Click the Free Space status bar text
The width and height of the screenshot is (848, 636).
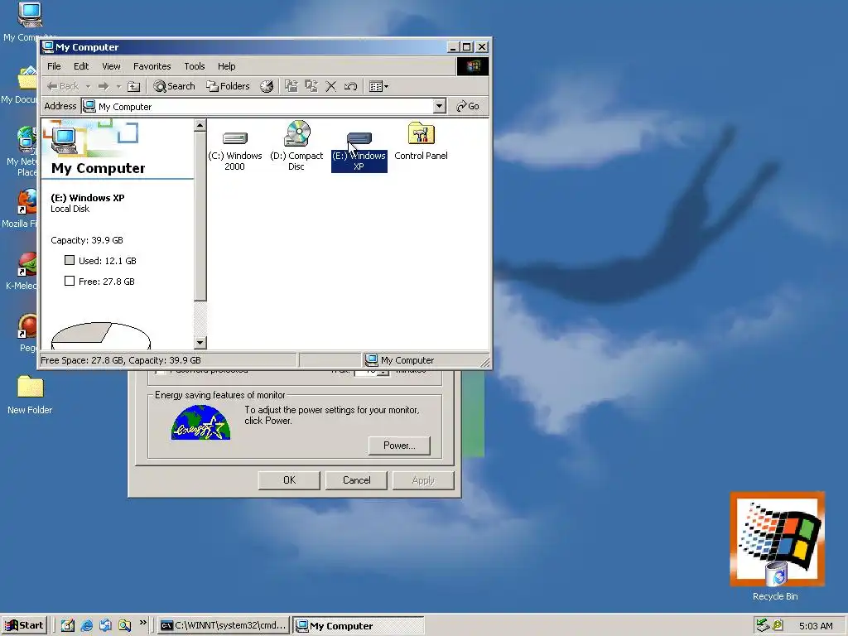[x=121, y=360]
